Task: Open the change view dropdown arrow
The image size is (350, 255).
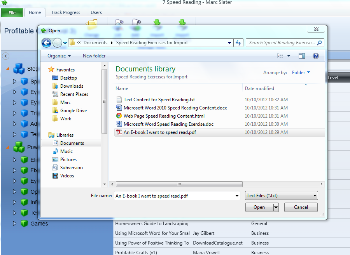Action: [289, 56]
